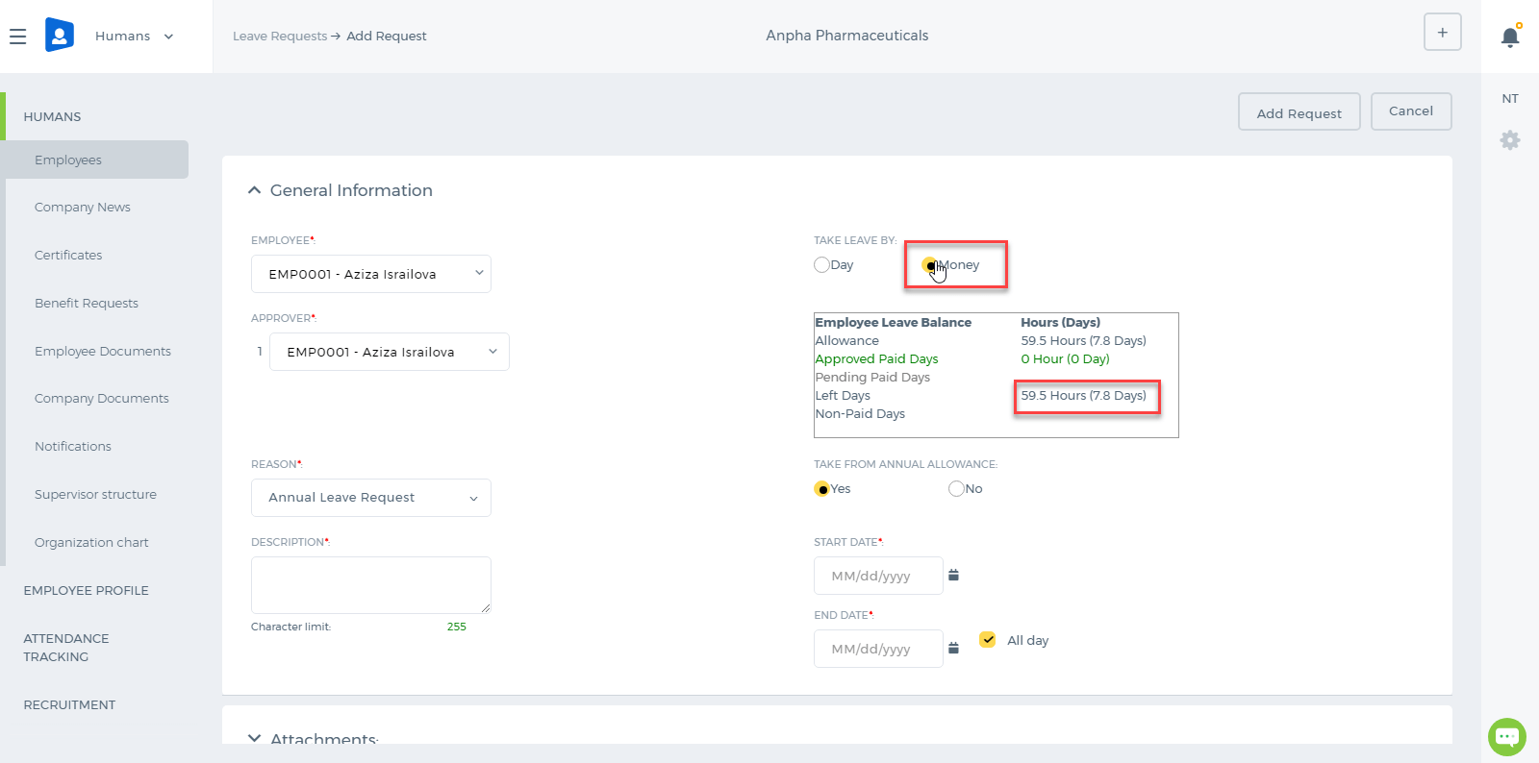Open the notifications bell icon
The image size is (1539, 763).
click(x=1510, y=37)
